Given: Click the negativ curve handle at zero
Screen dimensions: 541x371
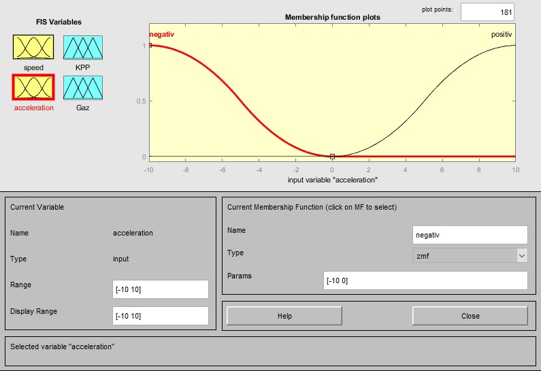Looking at the screenshot, I should 332,157.
